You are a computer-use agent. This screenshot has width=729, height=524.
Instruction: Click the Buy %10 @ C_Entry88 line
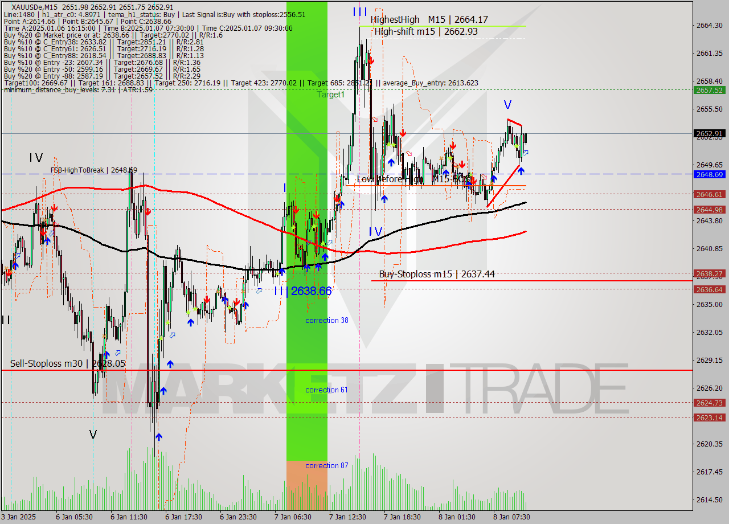click(x=104, y=55)
